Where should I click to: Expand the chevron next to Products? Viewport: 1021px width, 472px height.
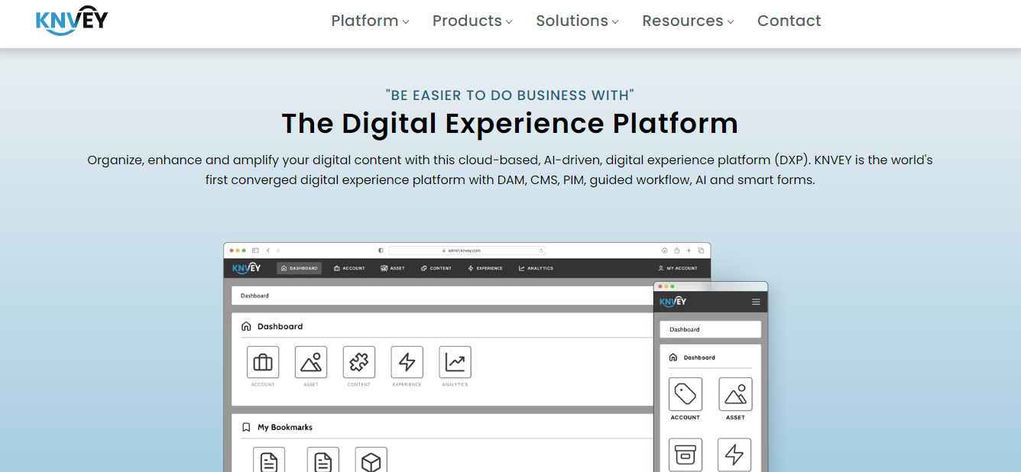point(509,22)
